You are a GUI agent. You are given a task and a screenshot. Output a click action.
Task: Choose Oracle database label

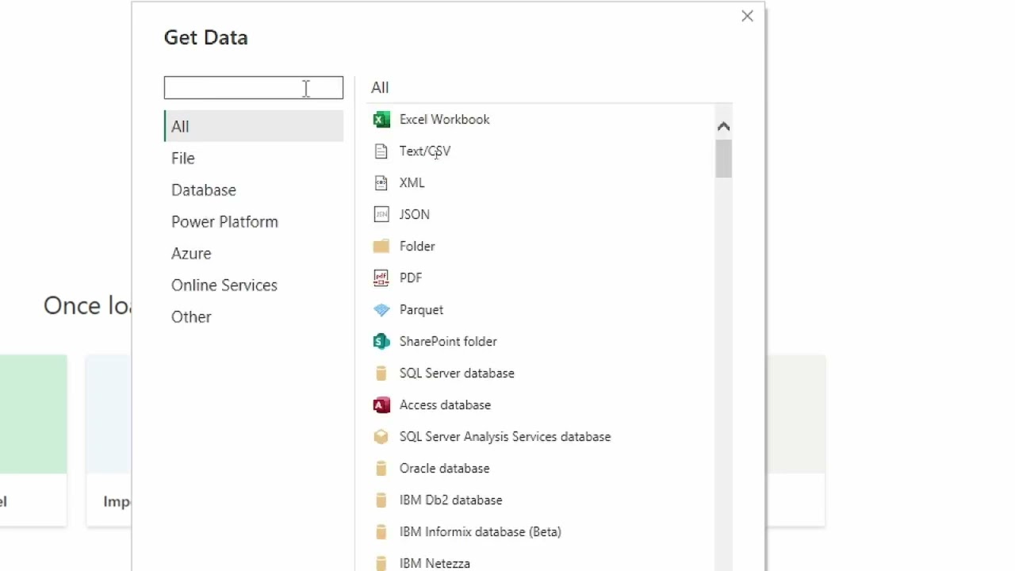pyautogui.click(x=444, y=469)
